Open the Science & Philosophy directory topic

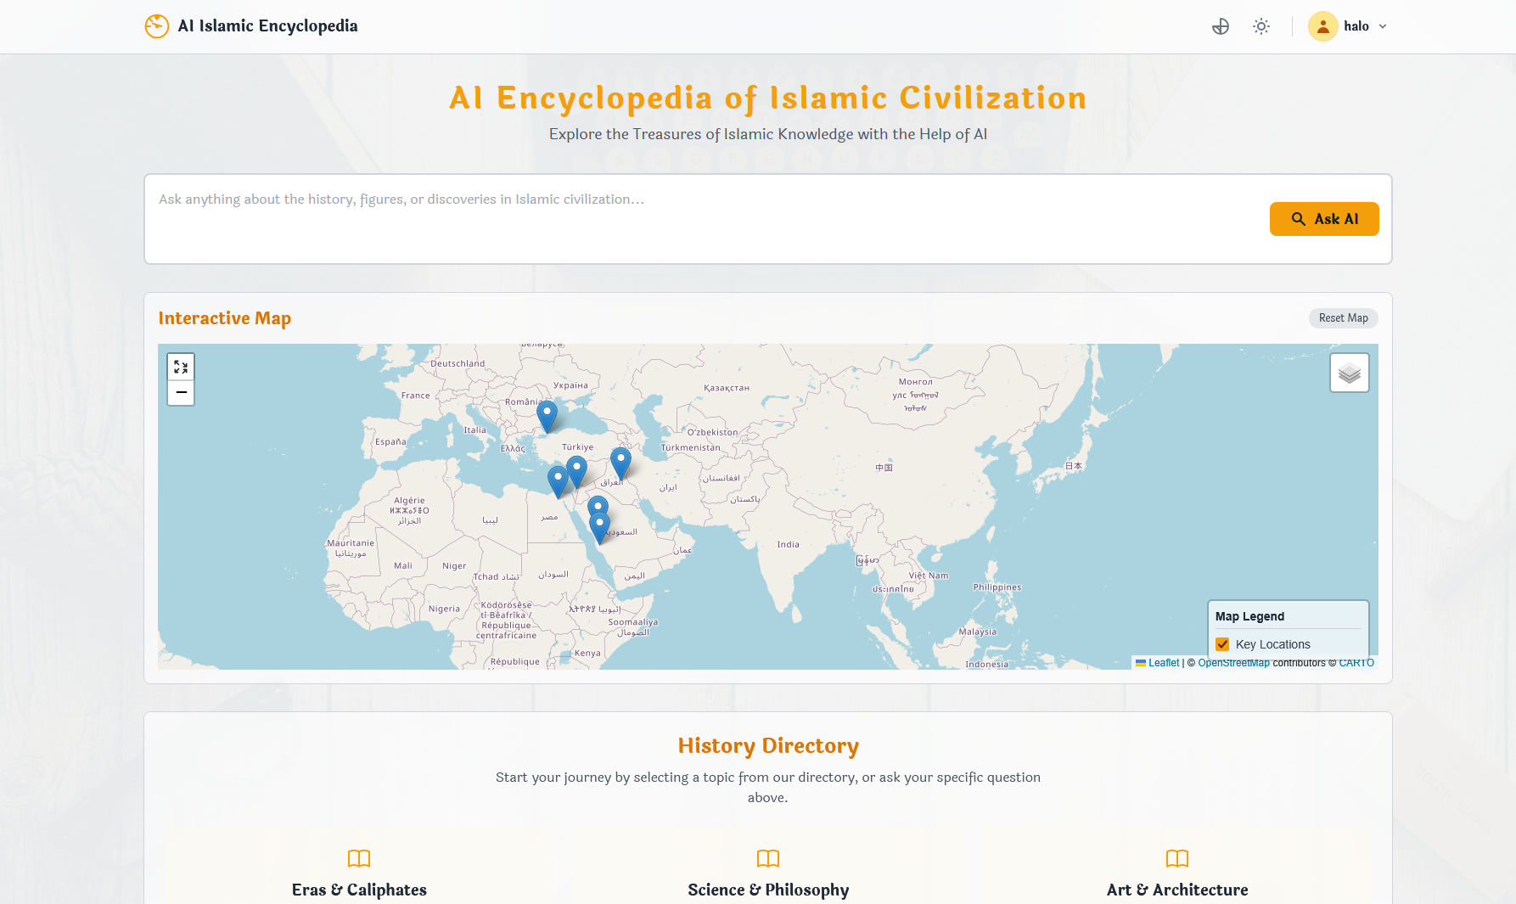point(767,889)
